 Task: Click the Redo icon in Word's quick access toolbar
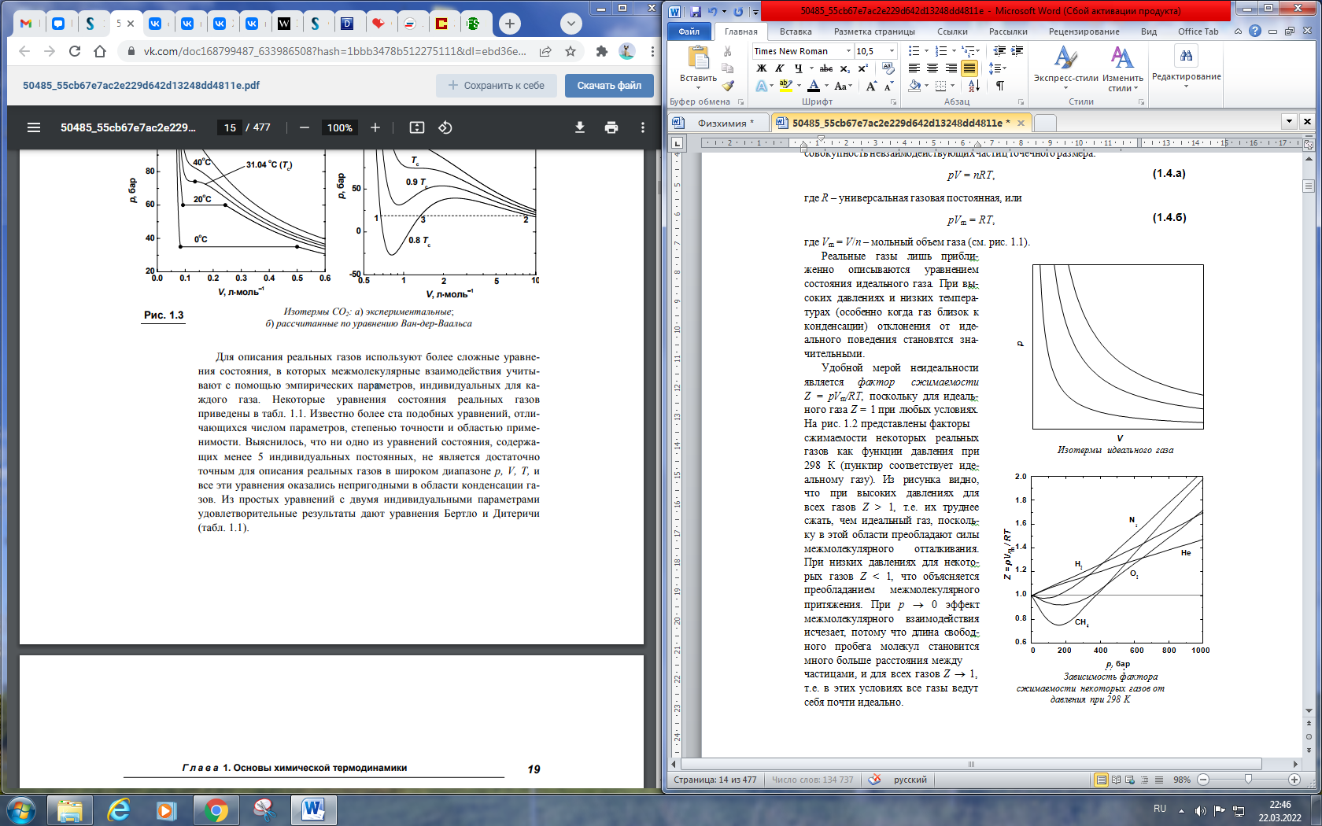pos(738,11)
